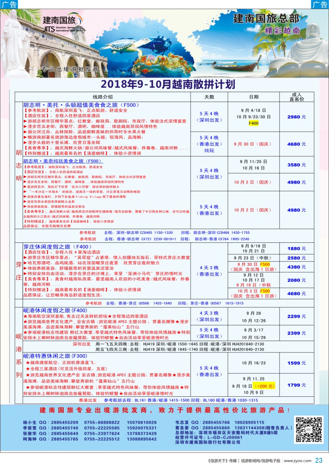Open 岘港休闲度假之旅 (F400) route title
The width and height of the screenshot is (329, 463).
pos(56,311)
